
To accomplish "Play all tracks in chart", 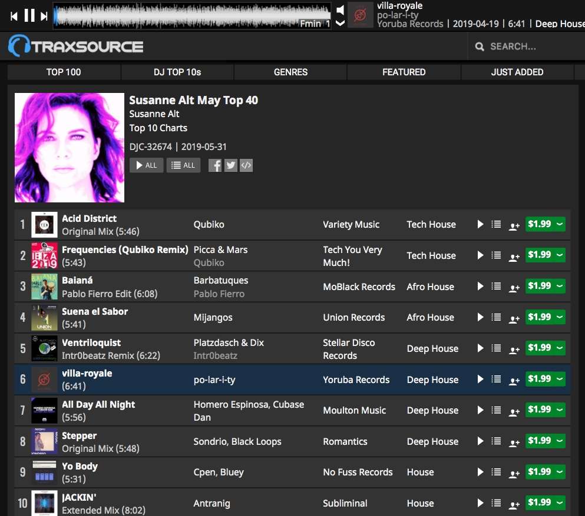I will coord(146,165).
